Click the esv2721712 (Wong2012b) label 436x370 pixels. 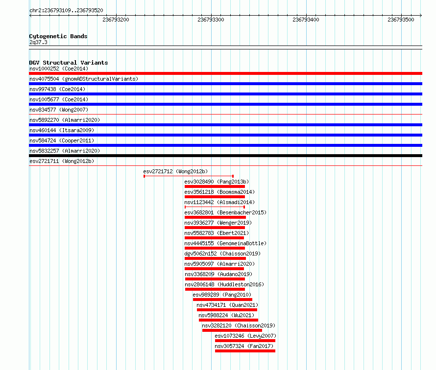coord(175,171)
